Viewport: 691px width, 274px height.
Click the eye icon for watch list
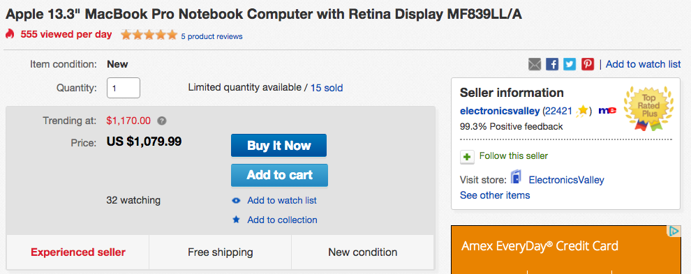(236, 201)
